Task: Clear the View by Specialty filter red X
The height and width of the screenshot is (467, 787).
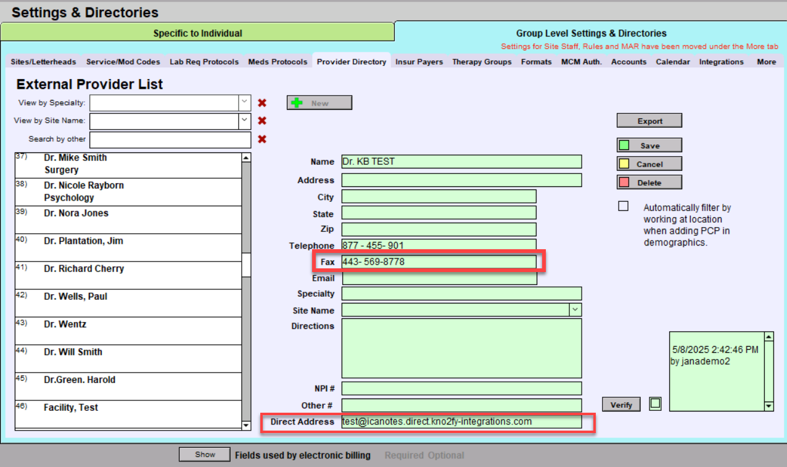Action: 262,103
